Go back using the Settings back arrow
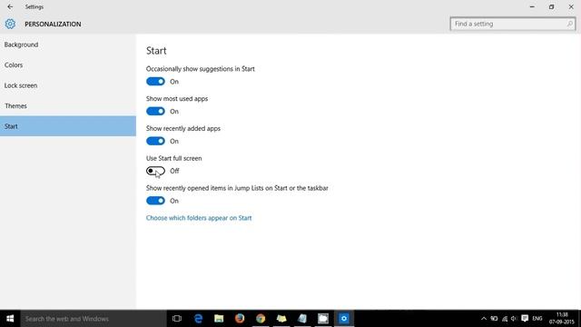 10,6
